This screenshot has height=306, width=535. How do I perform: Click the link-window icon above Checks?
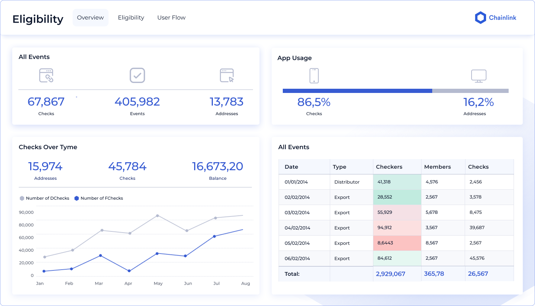pos(46,75)
